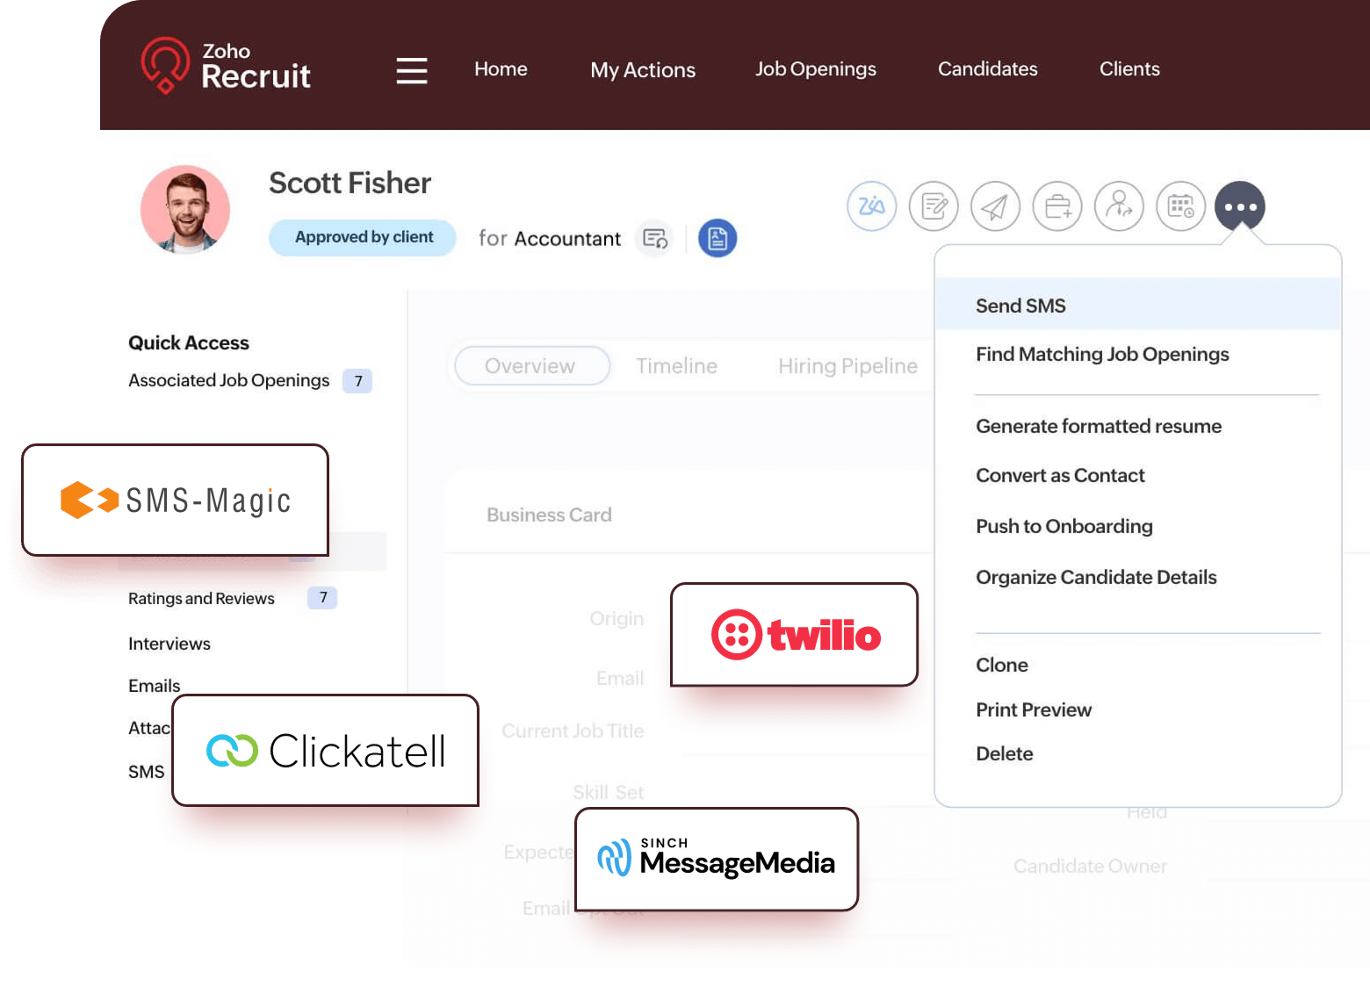This screenshot has height=1001, width=1370.
Task: Select Send SMS from the menu
Action: 1020,306
